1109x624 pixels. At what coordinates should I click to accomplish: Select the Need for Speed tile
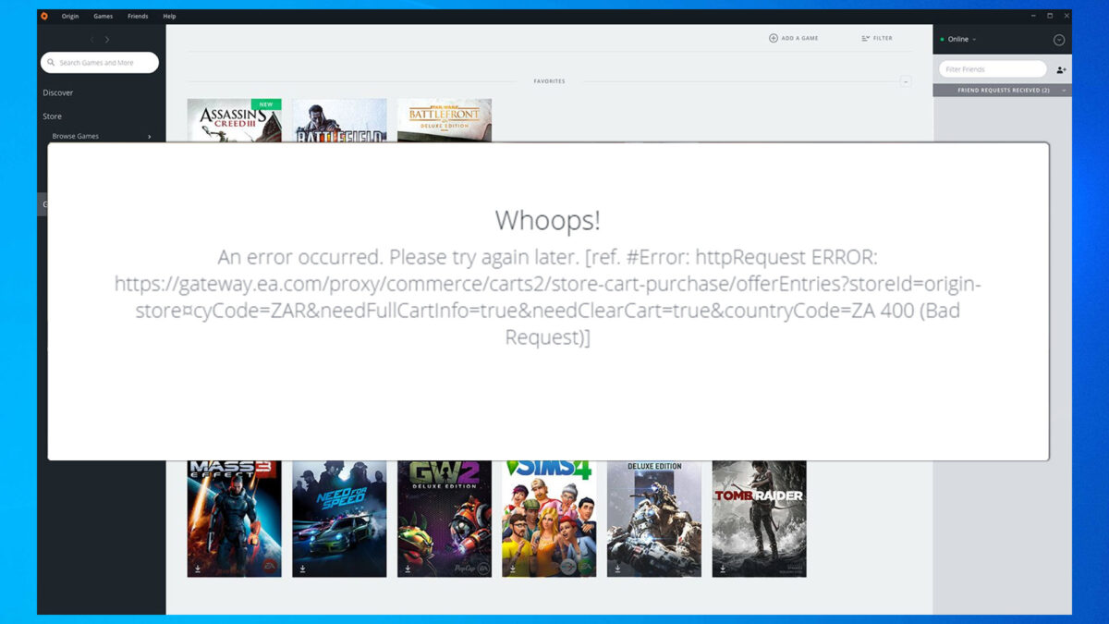point(339,518)
